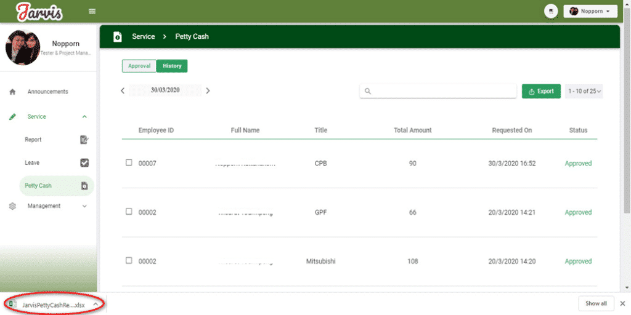Switch to the Approval tab

(x=139, y=66)
